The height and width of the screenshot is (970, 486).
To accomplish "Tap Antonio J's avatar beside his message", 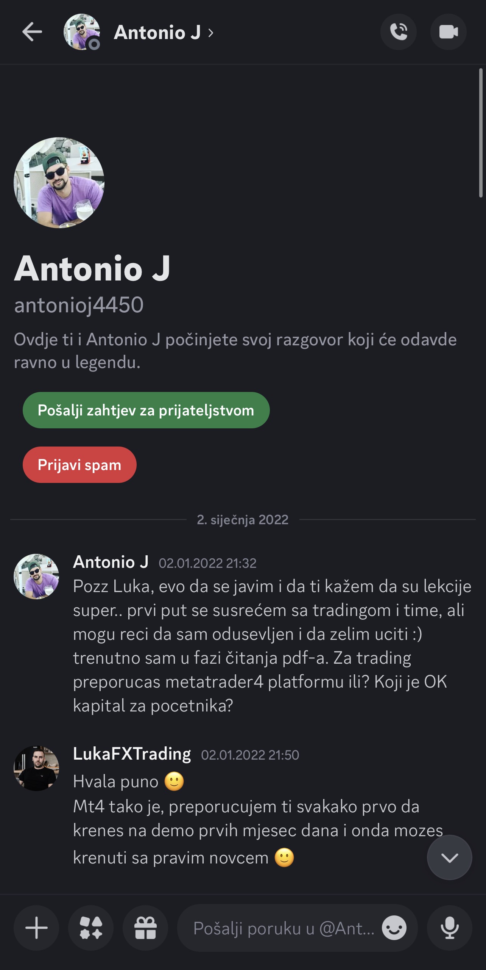I will pos(36,576).
